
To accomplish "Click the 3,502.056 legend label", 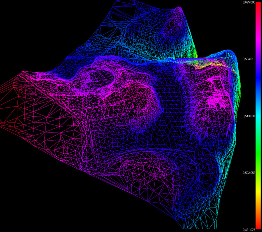I will pos(249,173).
